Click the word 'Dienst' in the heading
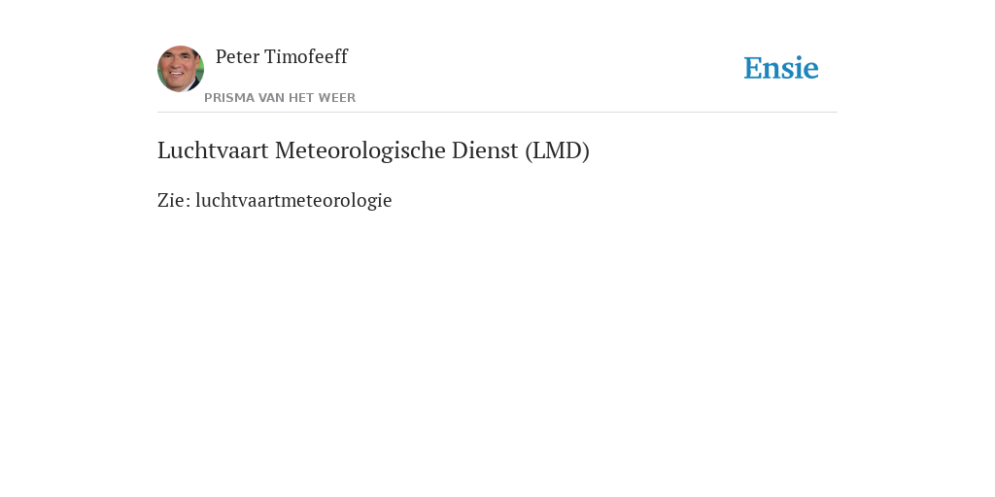The height and width of the screenshot is (497, 995). pyautogui.click(x=486, y=150)
